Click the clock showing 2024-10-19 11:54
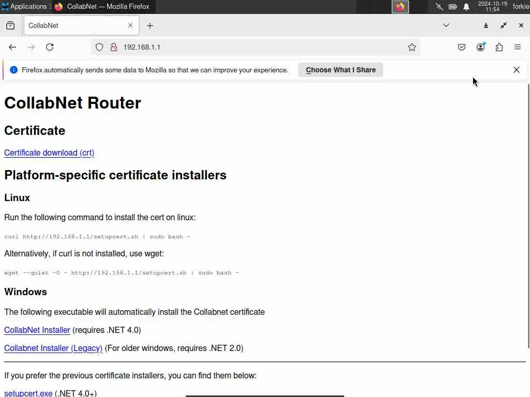 coord(493,6)
